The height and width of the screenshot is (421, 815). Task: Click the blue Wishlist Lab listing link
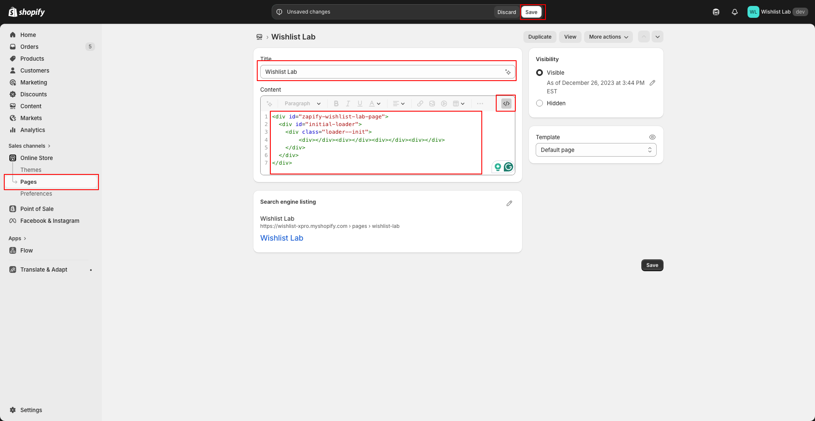282,238
